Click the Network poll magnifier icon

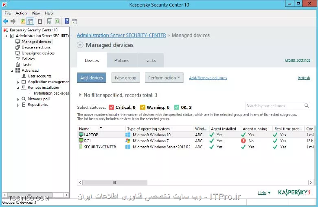[24, 99]
